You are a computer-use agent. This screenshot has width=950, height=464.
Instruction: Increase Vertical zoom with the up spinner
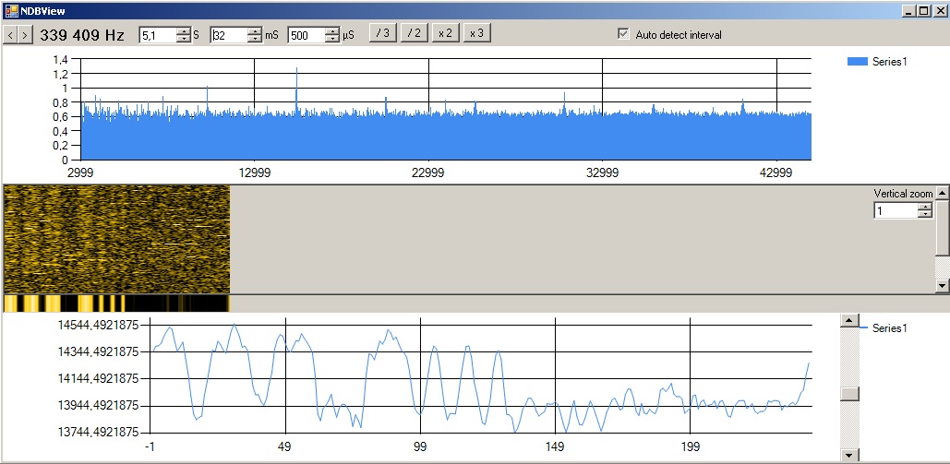(924, 208)
